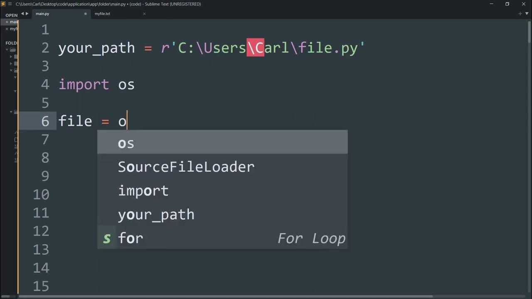532x299 pixels.
Task: Click unsaved dot on main.py tab
Action: click(86, 14)
